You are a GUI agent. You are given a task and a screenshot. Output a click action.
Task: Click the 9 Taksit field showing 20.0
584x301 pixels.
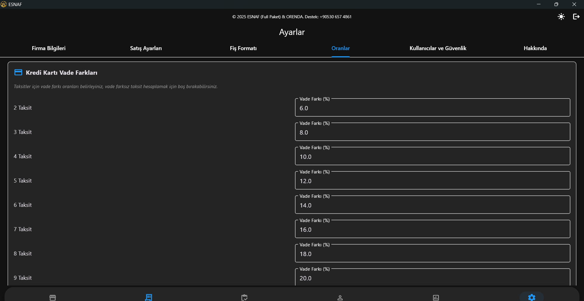(x=432, y=278)
